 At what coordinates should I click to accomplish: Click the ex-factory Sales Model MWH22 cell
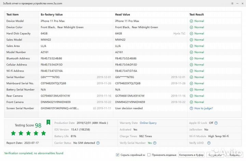pos(46,40)
